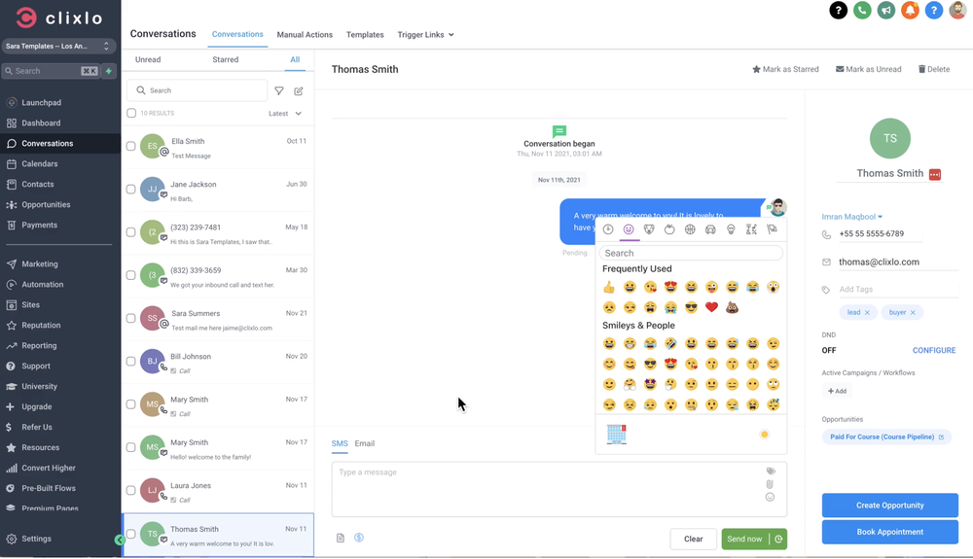The image size is (973, 559).
Task: Insert the poop emoji
Action: pyautogui.click(x=733, y=307)
